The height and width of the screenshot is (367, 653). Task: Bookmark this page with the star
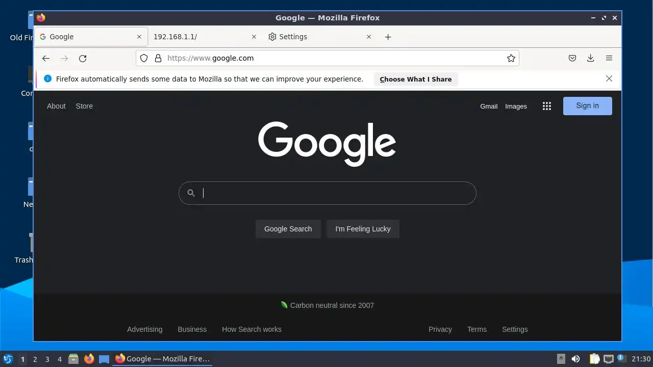click(x=511, y=58)
